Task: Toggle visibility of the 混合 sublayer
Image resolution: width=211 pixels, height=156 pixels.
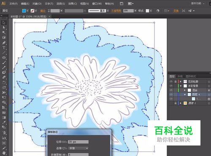Action: point(171,90)
